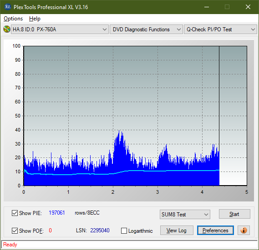Screen dimensions: 259x250
Task: Click the orange info icon button
Action: (244, 230)
